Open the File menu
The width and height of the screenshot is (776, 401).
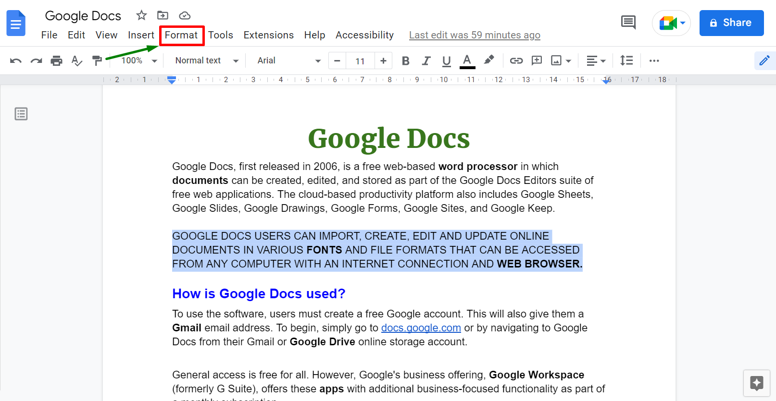(49, 35)
